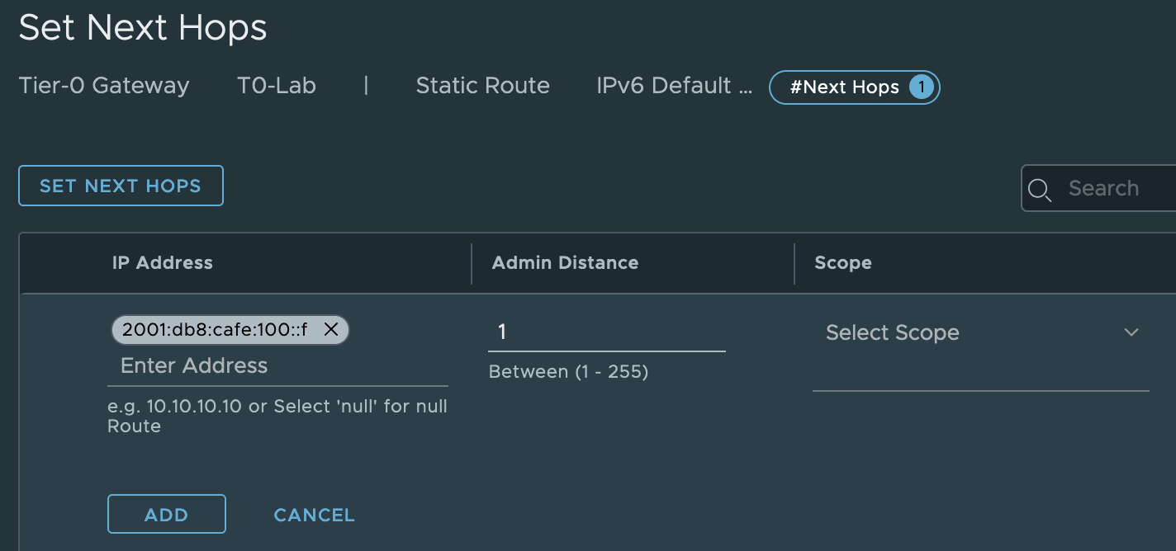Click the Admin Distance value field

[606, 332]
